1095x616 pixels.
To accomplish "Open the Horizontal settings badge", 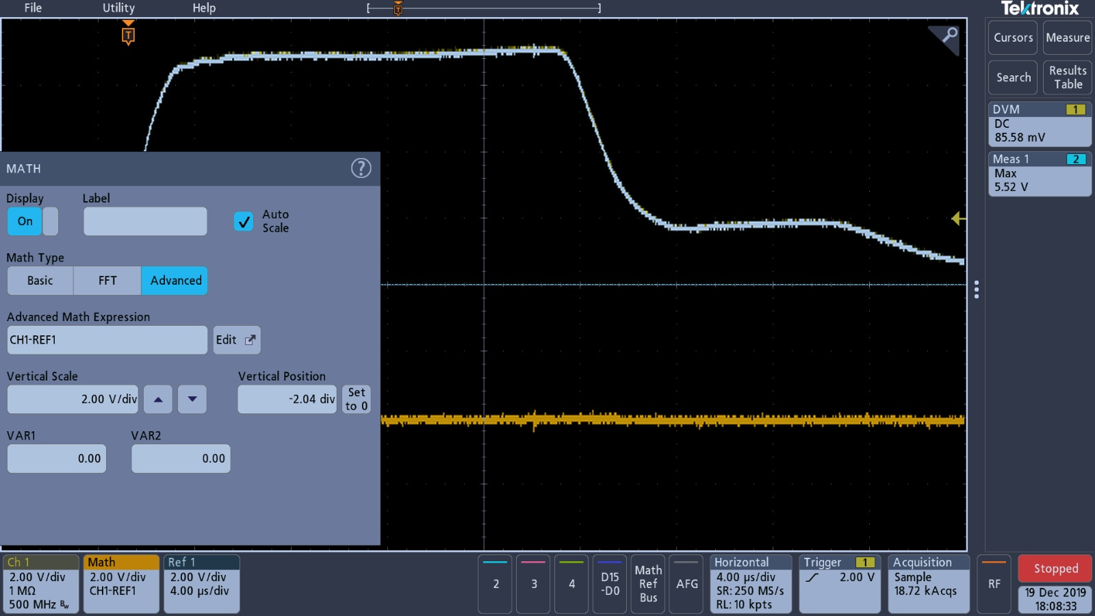I will (x=750, y=583).
